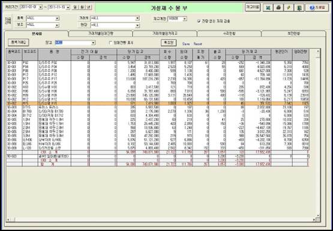Click the 품명 column header

(x=55, y=54)
